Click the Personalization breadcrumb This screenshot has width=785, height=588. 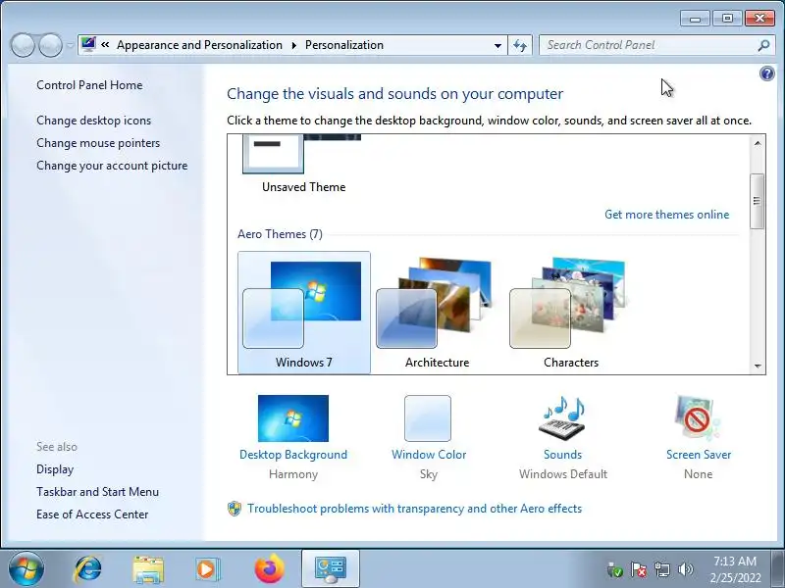pos(344,45)
